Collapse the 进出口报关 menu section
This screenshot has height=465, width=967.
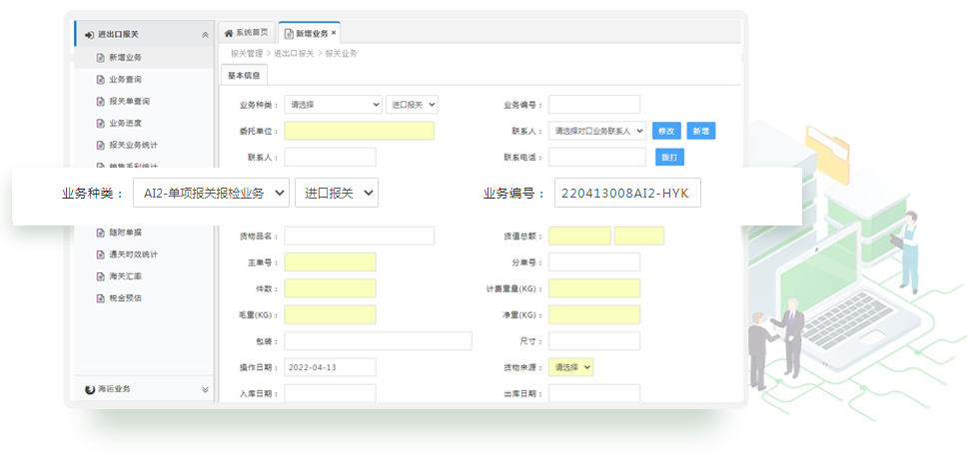click(x=205, y=35)
